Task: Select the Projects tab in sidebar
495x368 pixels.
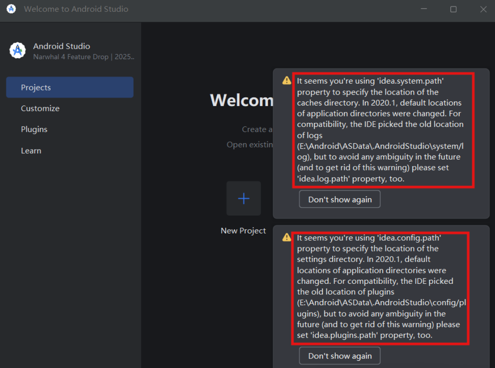Action: [x=70, y=87]
